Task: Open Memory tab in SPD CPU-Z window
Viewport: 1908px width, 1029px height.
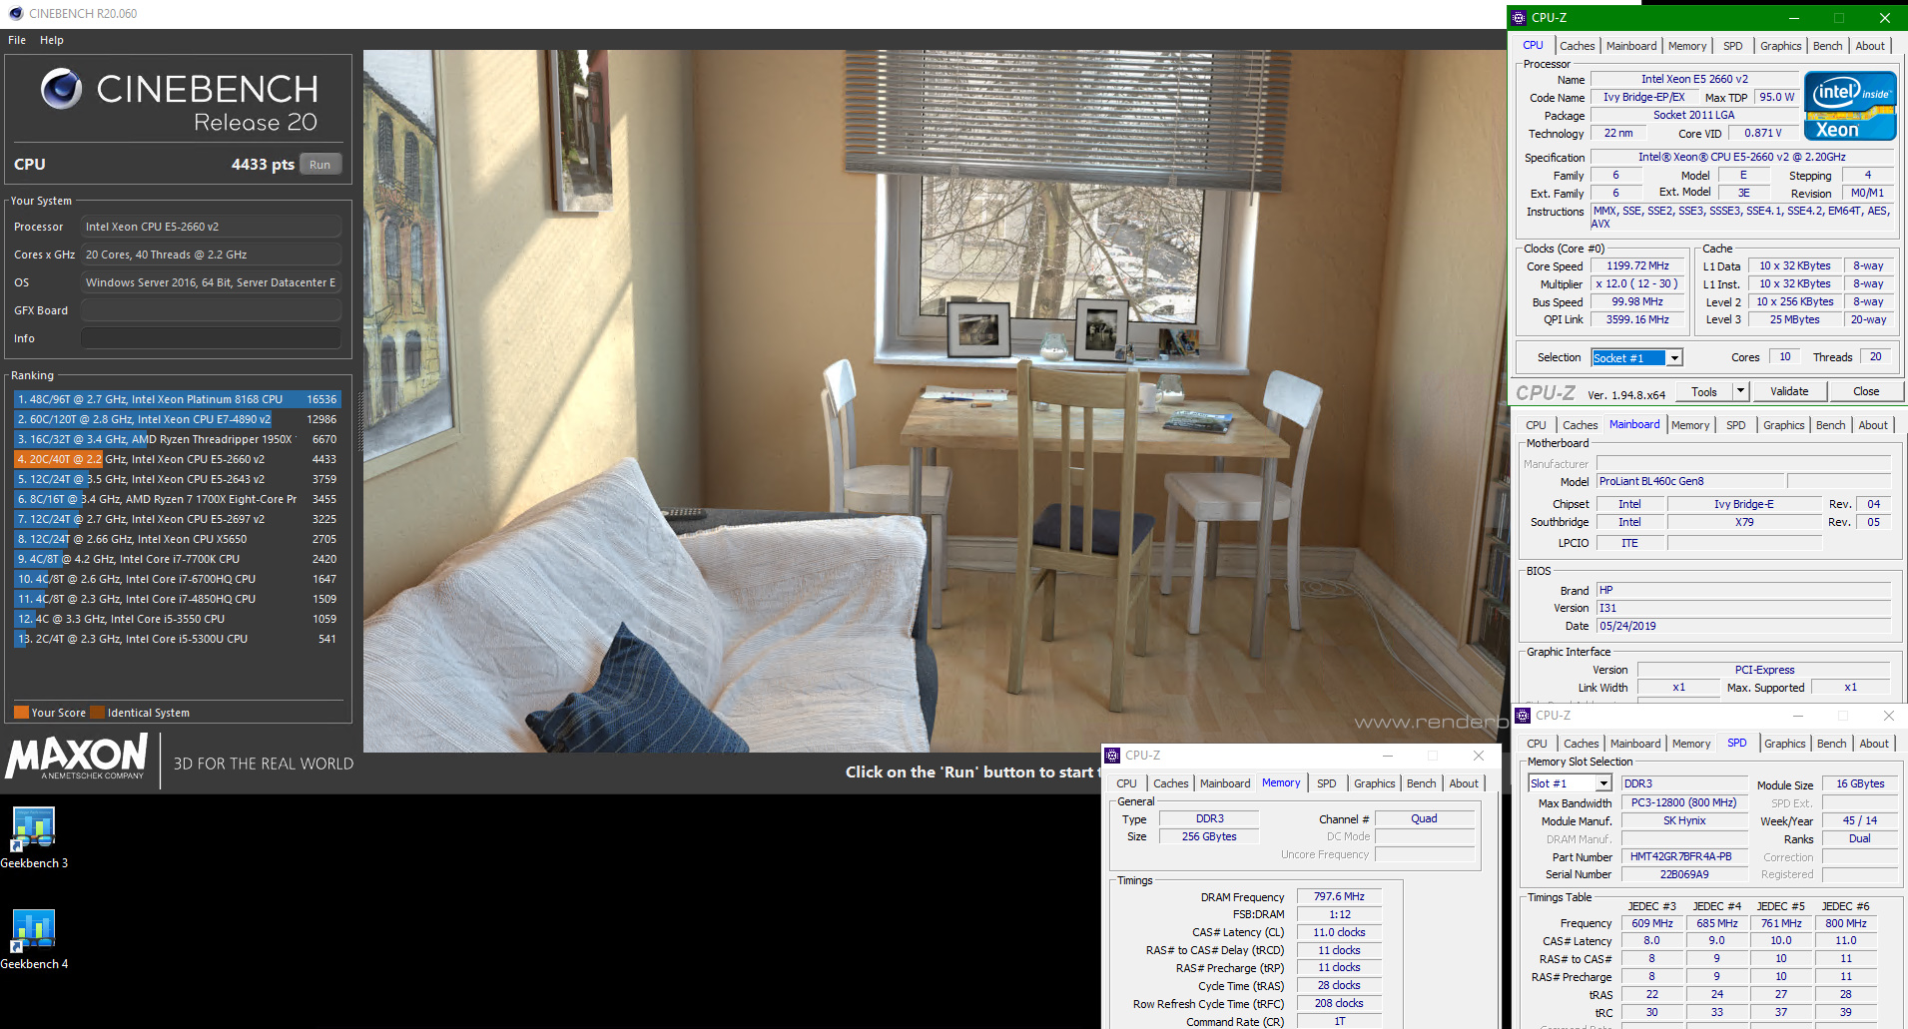Action: pyautogui.click(x=1691, y=744)
